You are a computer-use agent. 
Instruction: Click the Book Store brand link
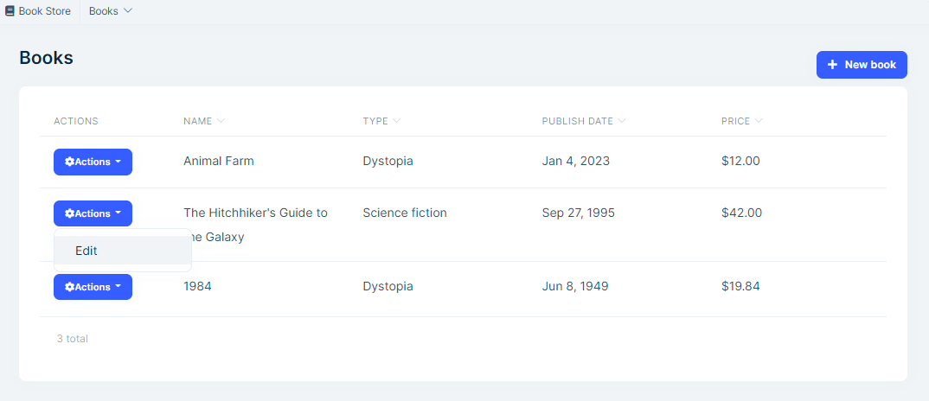(x=44, y=11)
